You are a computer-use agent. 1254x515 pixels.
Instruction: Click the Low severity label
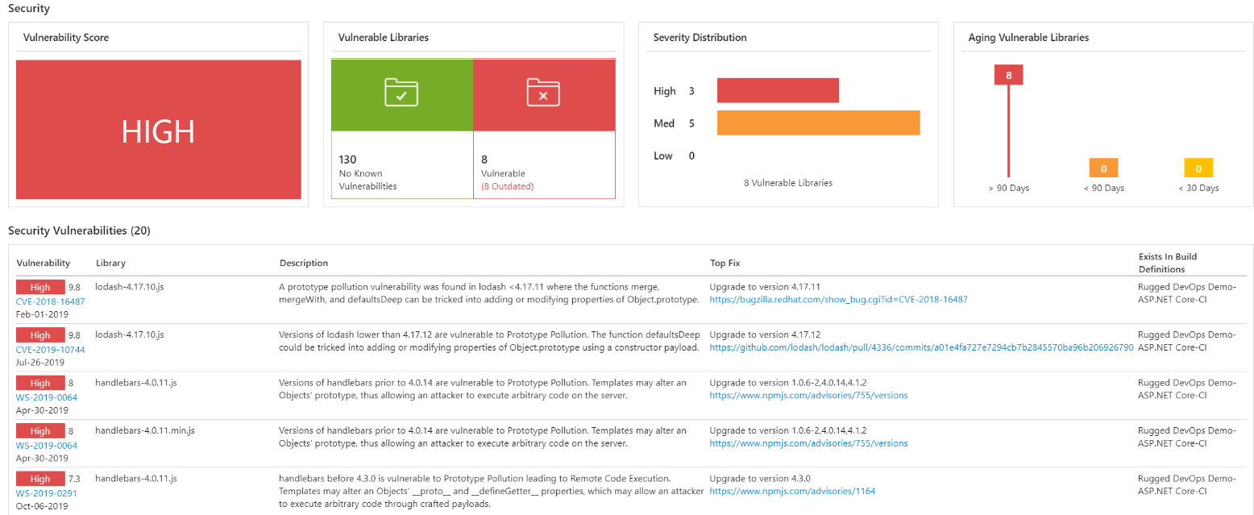pos(663,156)
